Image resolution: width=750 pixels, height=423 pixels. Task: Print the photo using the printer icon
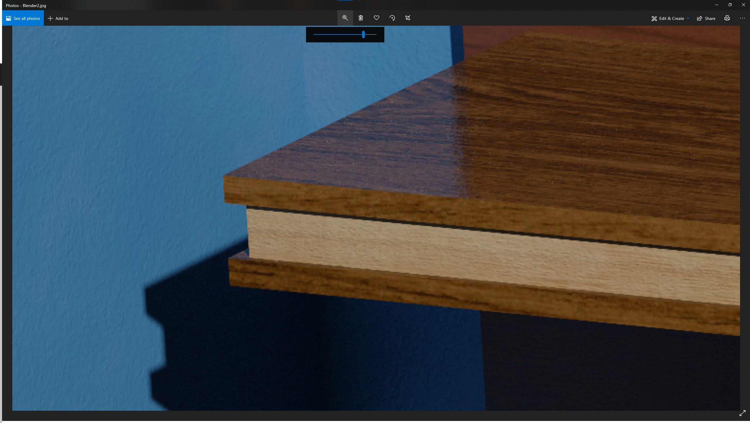coord(727,18)
